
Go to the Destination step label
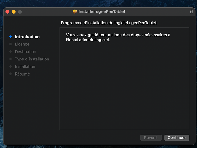click(x=25, y=51)
